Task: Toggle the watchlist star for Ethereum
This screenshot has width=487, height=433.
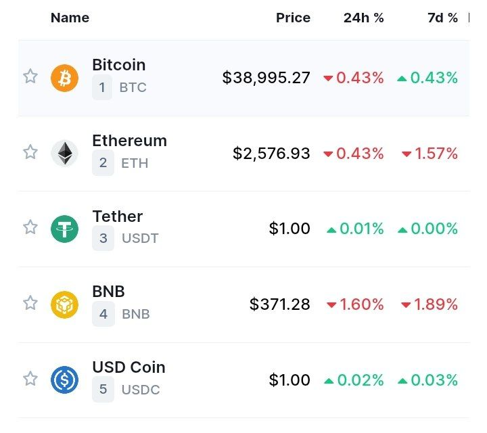Action: (x=30, y=152)
